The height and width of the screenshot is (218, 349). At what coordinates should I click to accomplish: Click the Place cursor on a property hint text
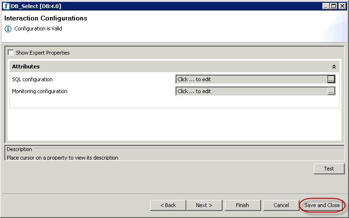click(x=62, y=158)
